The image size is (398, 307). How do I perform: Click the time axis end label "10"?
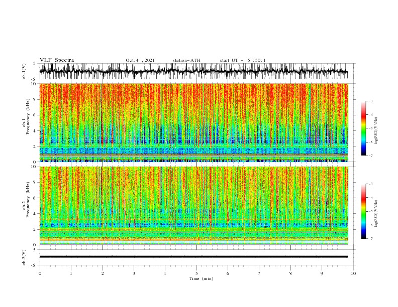click(353, 273)
